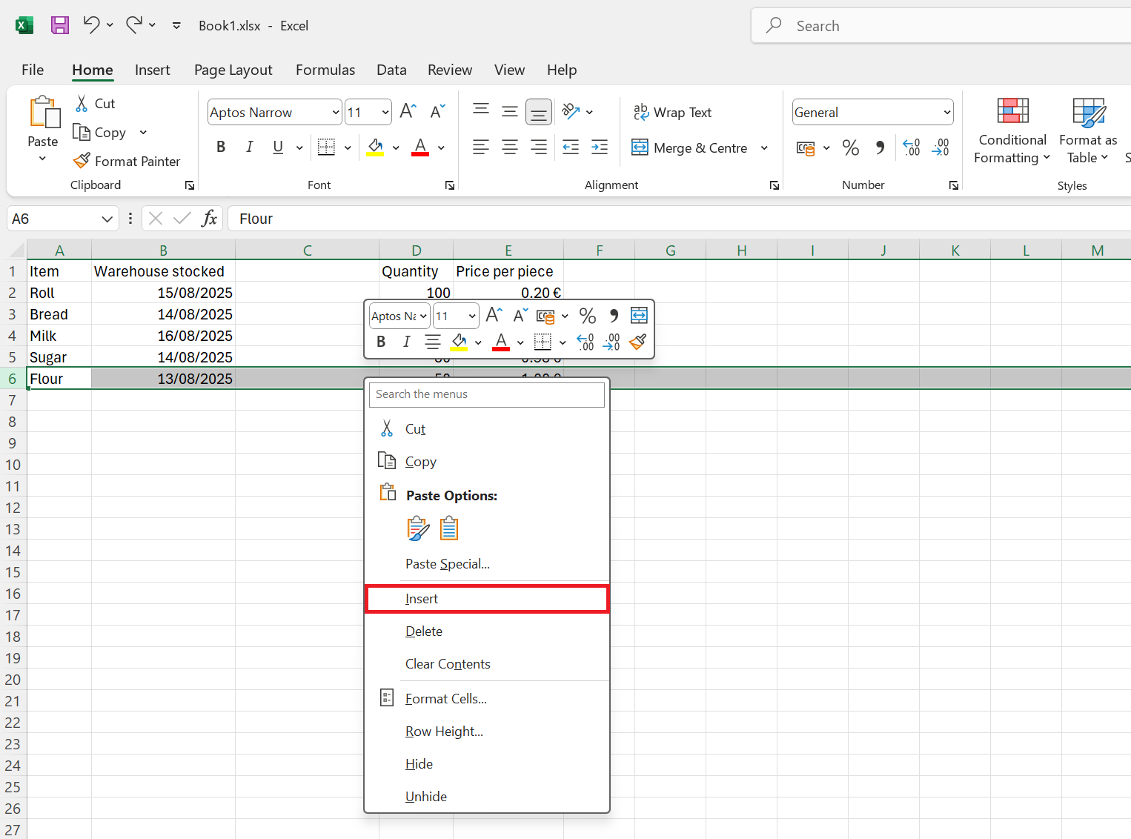Click the orientation text angle icon
Screen dimensions: 1131x839
tap(570, 112)
